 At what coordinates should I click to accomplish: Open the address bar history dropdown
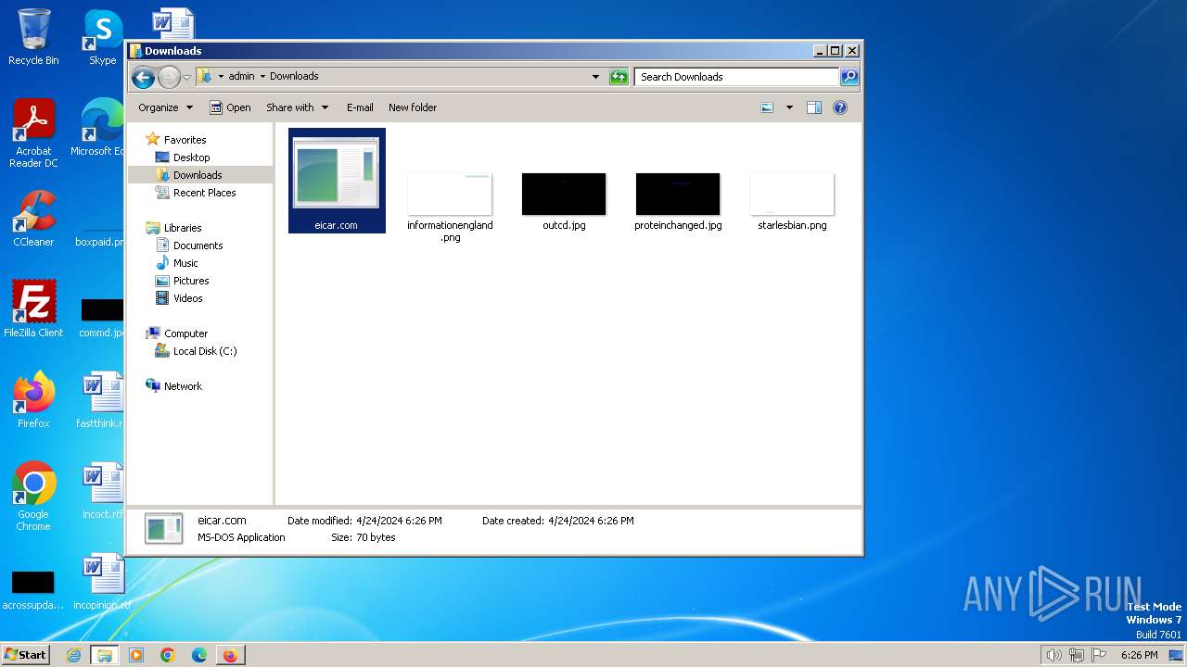point(595,77)
